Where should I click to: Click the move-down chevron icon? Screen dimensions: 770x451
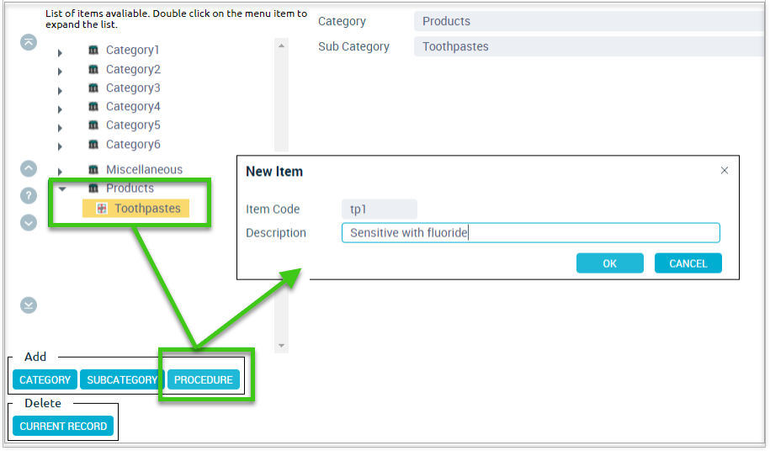[29, 223]
